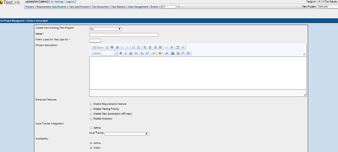Toggle italic text in editor toolbar
The image size is (338, 152).
[x=125, y=53]
